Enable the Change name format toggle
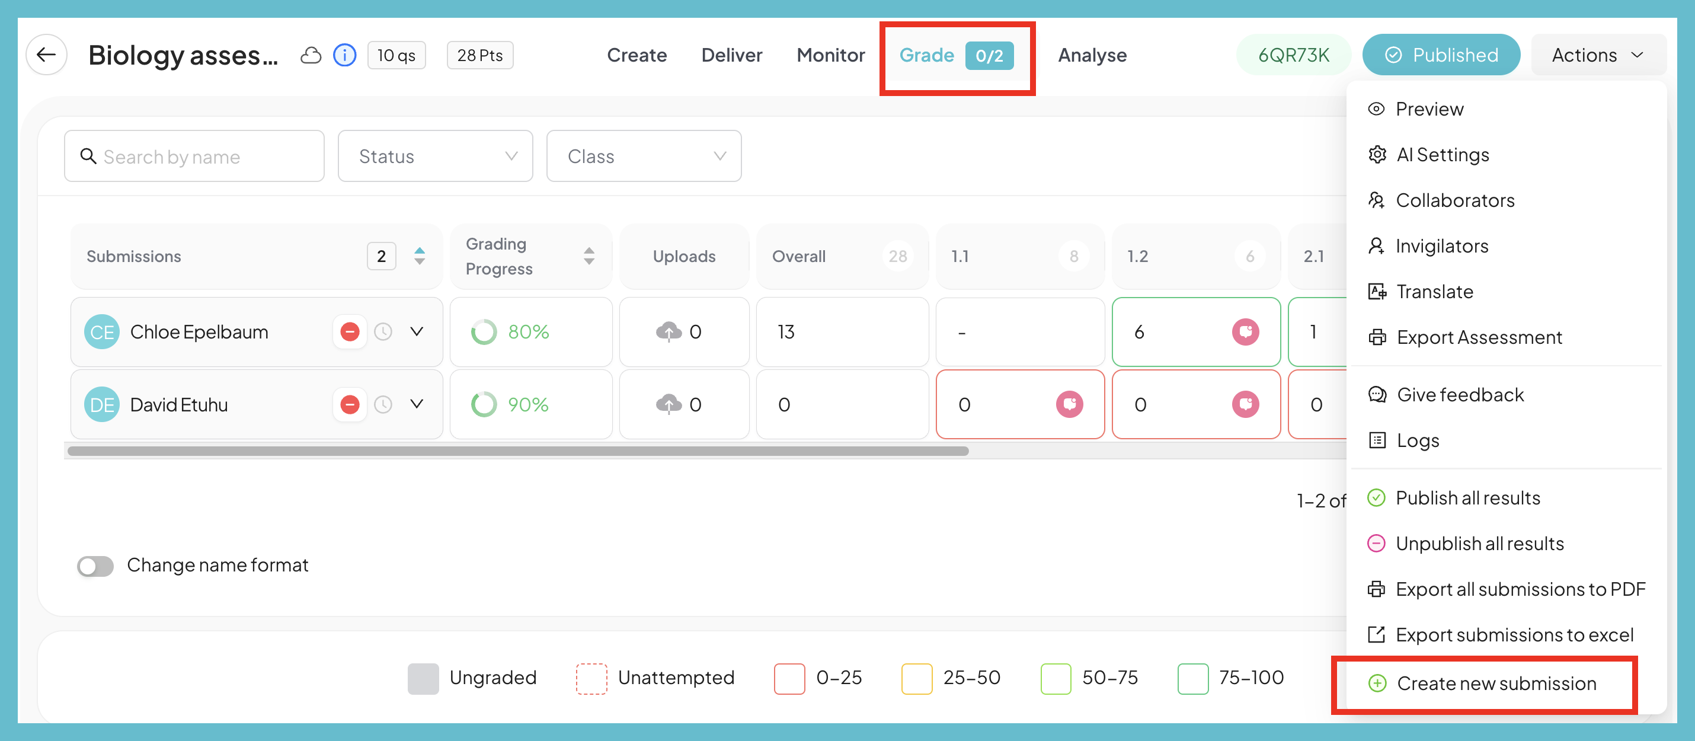This screenshot has width=1695, height=741. point(95,566)
